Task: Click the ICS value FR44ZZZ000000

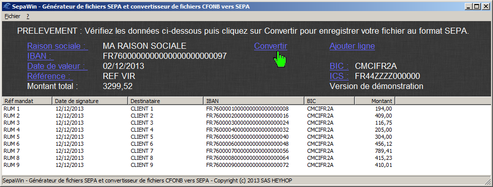Action: [387, 76]
